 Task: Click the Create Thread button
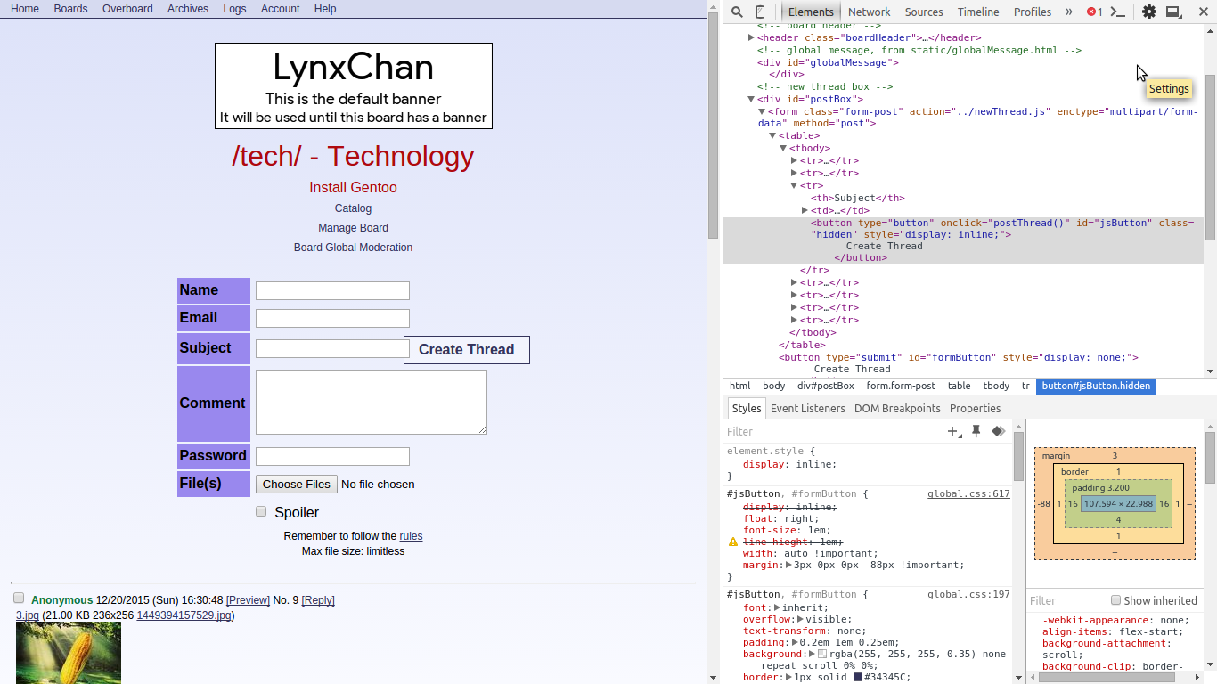pyautogui.click(x=467, y=349)
